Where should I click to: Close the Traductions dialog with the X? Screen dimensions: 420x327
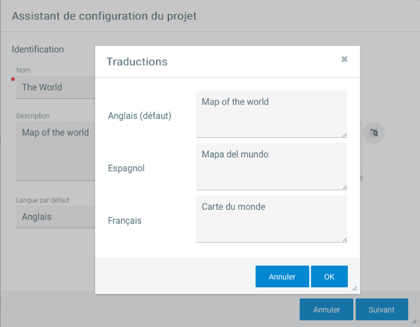(344, 60)
